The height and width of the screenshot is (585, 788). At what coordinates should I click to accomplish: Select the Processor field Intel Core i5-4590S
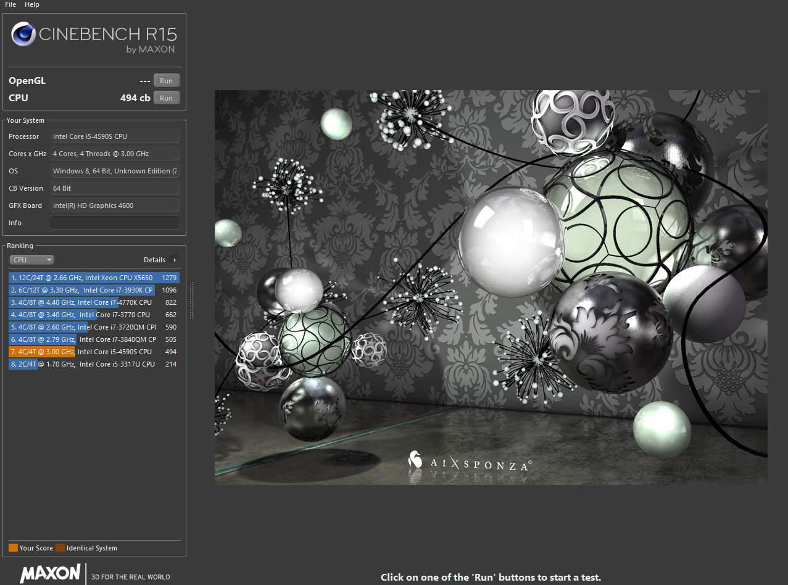[x=115, y=136]
